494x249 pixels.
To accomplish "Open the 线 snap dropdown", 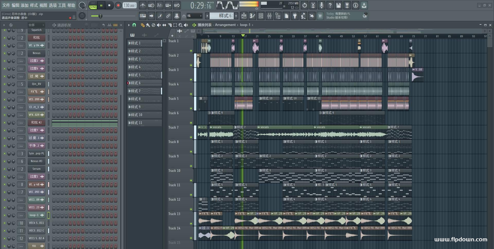I will (x=194, y=16).
